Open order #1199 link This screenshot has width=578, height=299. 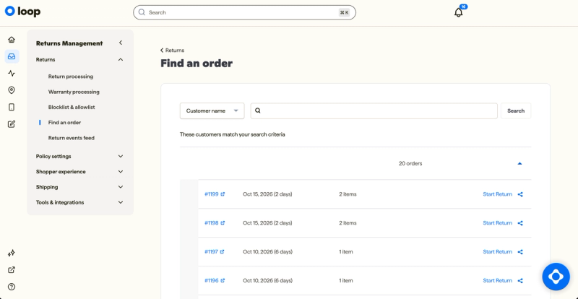click(x=212, y=194)
